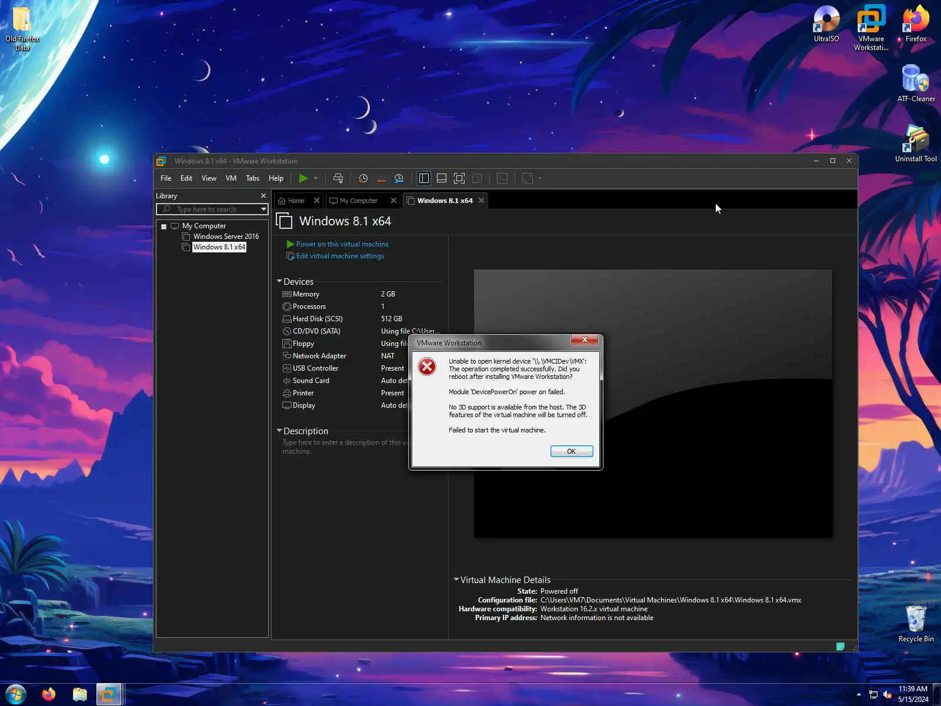
Task: Click the Floppy device icon
Action: click(x=287, y=344)
